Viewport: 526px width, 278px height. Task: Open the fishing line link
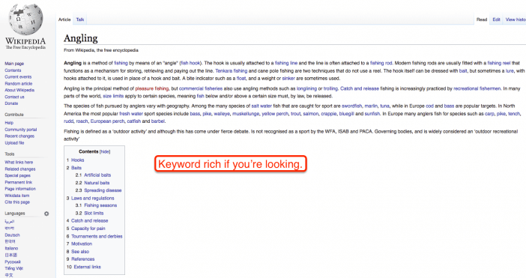point(286,63)
